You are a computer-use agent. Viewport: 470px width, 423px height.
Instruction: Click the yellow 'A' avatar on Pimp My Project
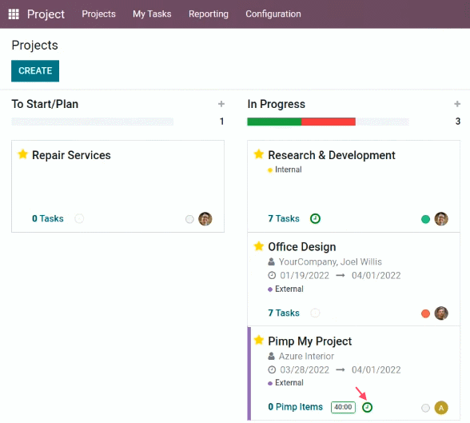[441, 408]
